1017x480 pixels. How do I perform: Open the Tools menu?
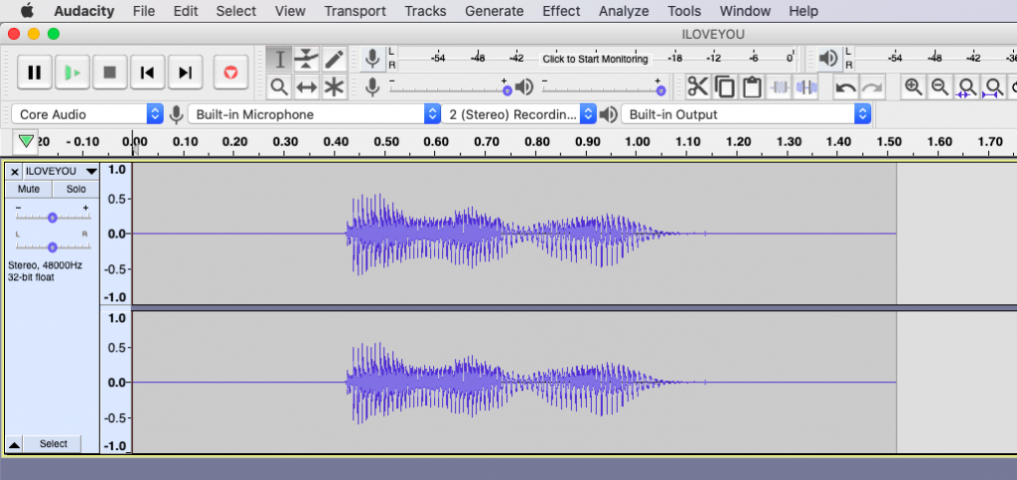684,11
